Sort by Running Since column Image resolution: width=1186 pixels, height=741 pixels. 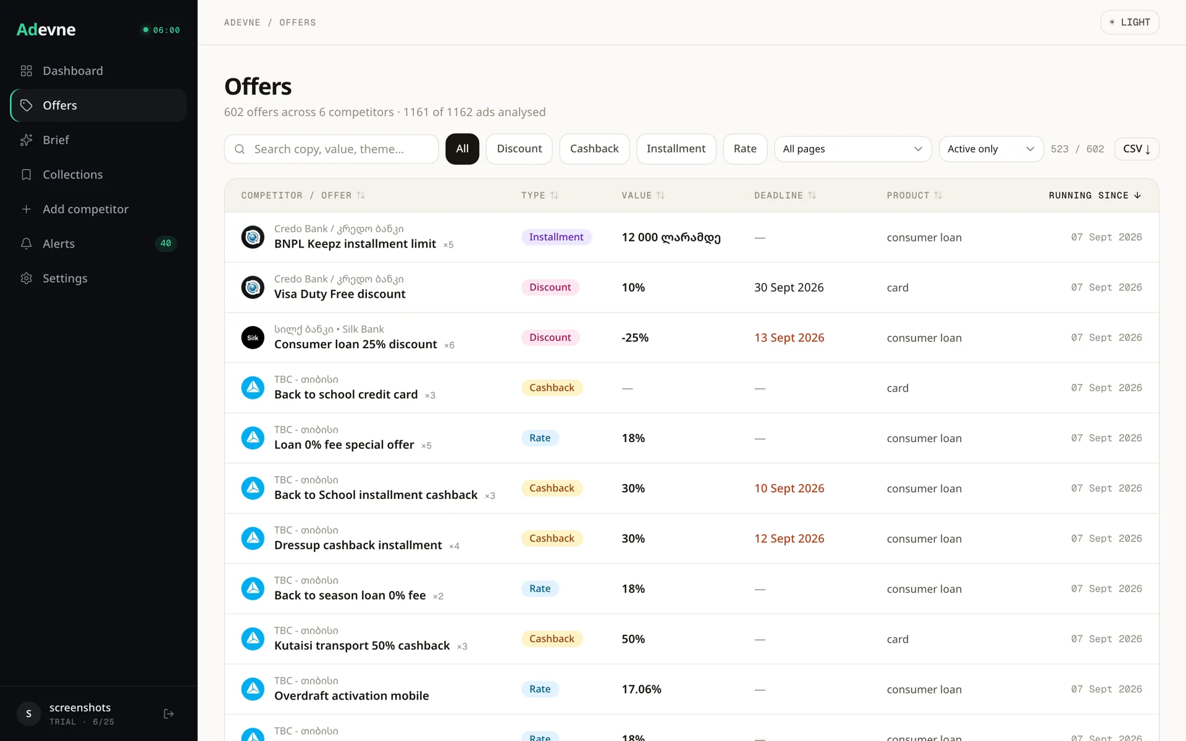pyautogui.click(x=1095, y=195)
